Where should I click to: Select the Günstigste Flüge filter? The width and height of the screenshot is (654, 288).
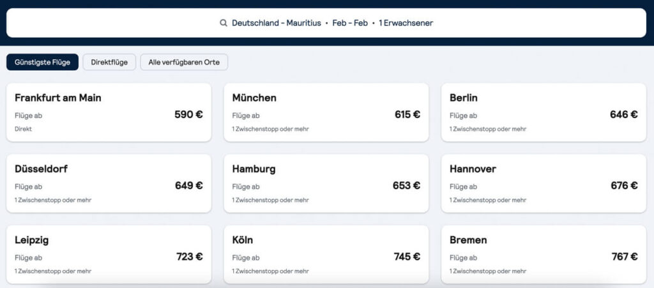pyautogui.click(x=42, y=62)
